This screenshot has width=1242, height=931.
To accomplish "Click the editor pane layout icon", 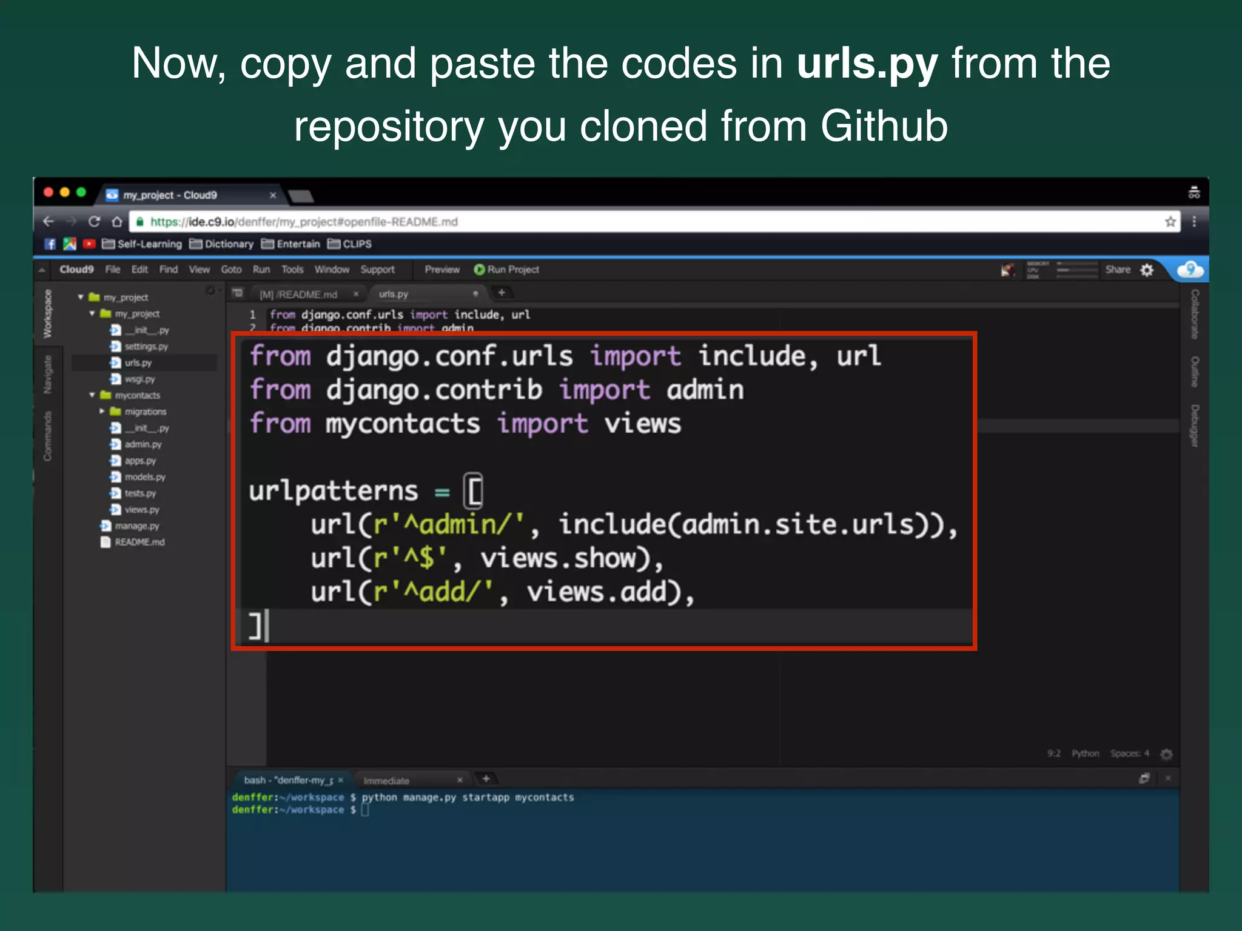I will [x=238, y=293].
